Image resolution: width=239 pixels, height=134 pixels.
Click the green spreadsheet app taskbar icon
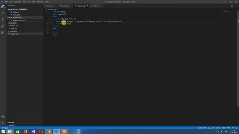(18, 131)
